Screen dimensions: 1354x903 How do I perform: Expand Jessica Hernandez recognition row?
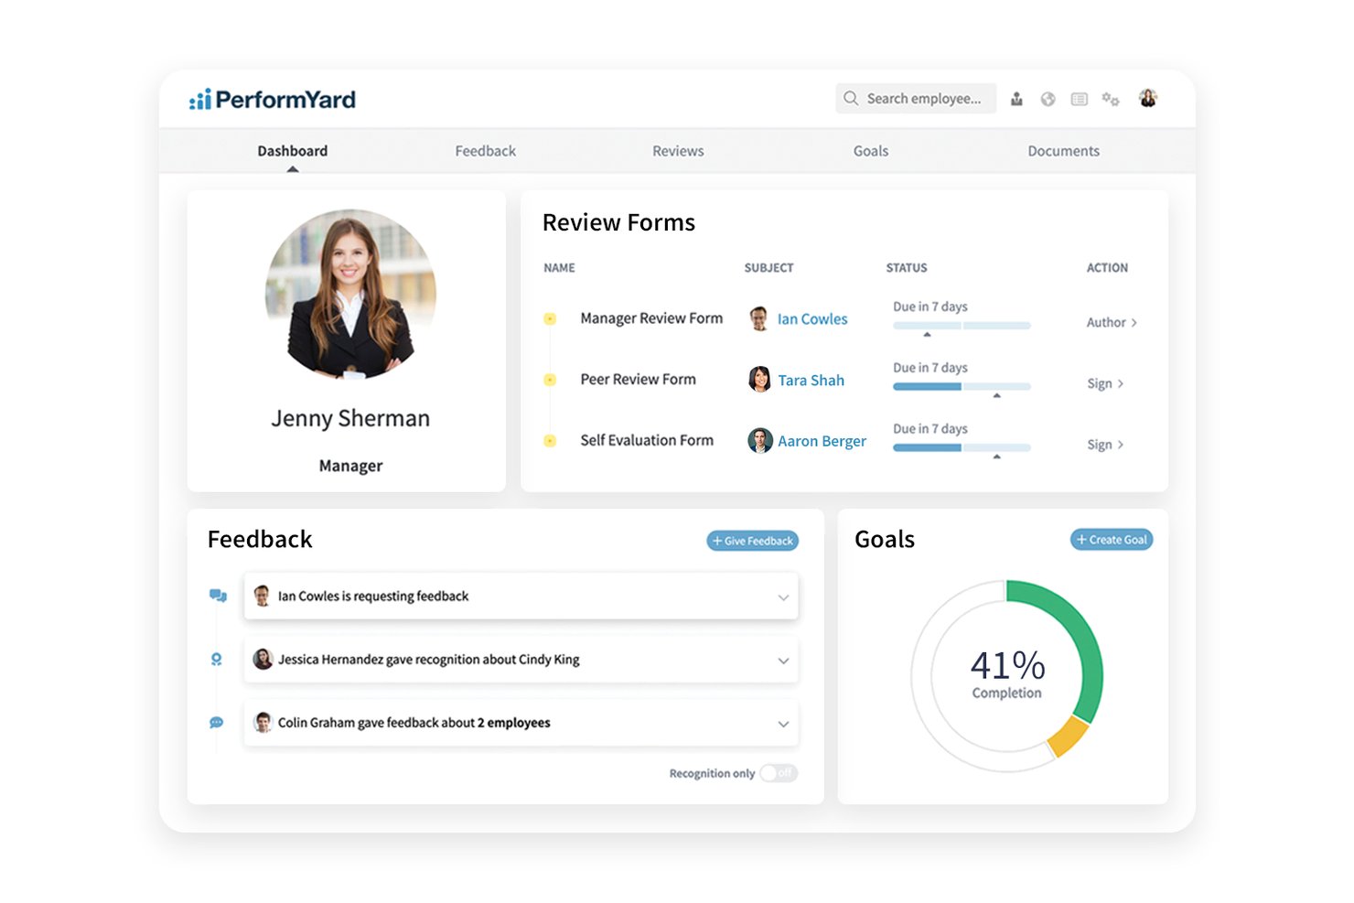coord(783,661)
